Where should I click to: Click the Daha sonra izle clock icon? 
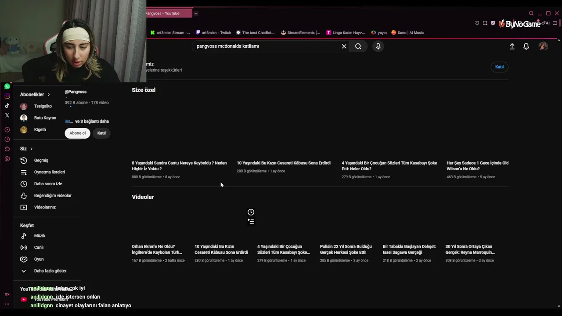pyautogui.click(x=24, y=184)
